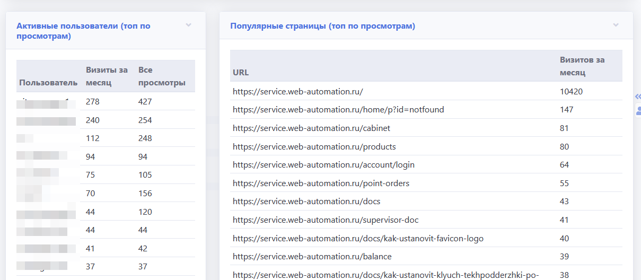Click the URL column header
Image resolution: width=641 pixels, height=280 pixels.
pyautogui.click(x=241, y=72)
